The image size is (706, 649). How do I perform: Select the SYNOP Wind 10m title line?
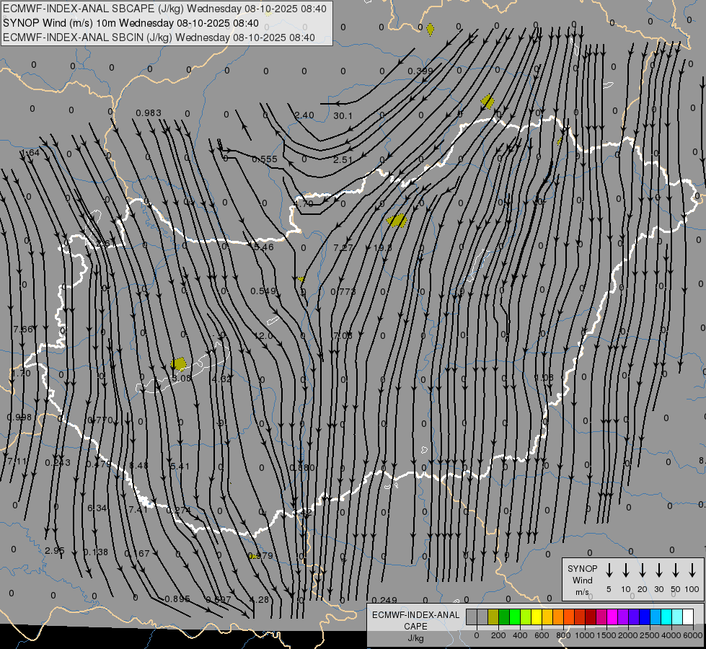130,23
